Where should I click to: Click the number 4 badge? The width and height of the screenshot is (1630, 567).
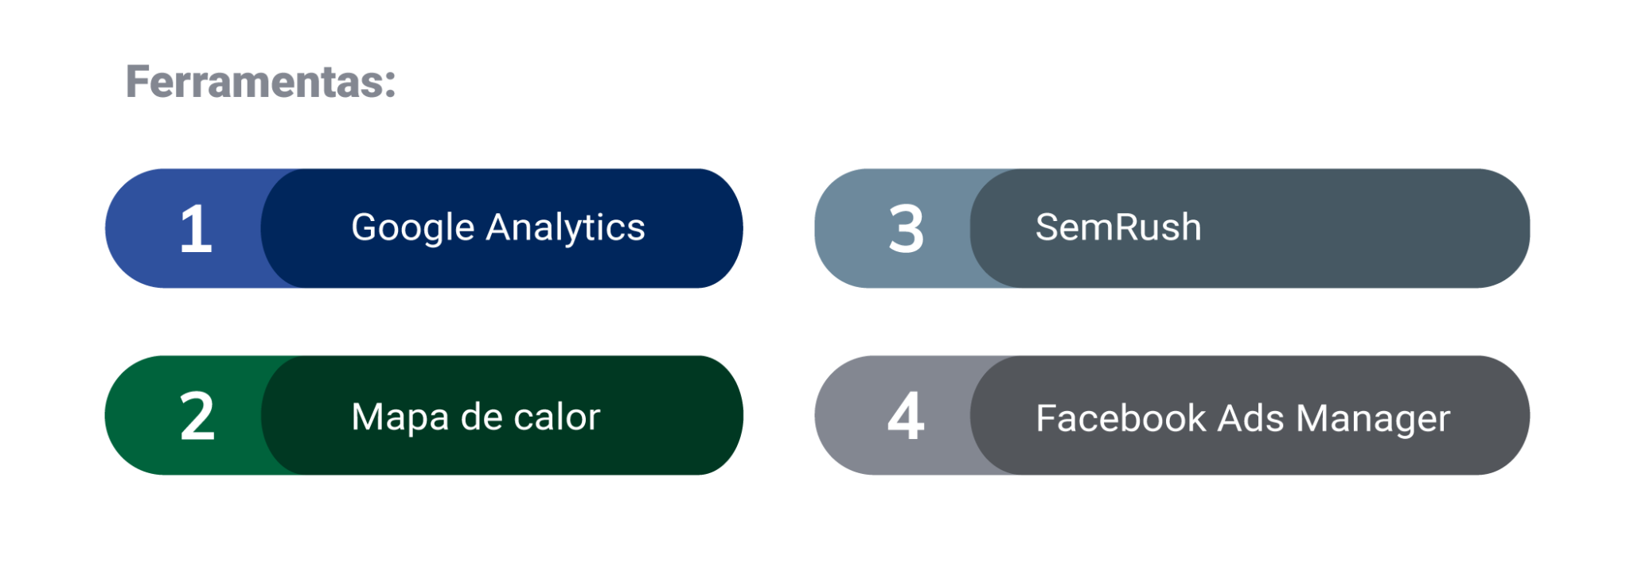pyautogui.click(x=906, y=416)
